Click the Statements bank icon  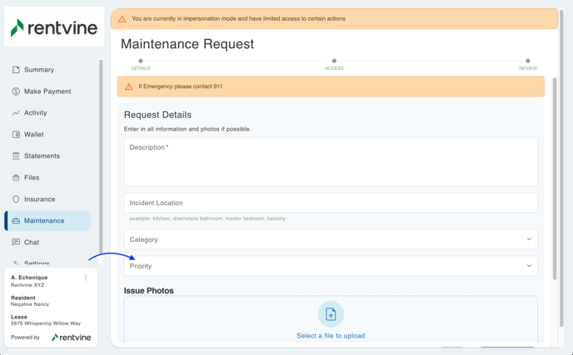pos(16,156)
